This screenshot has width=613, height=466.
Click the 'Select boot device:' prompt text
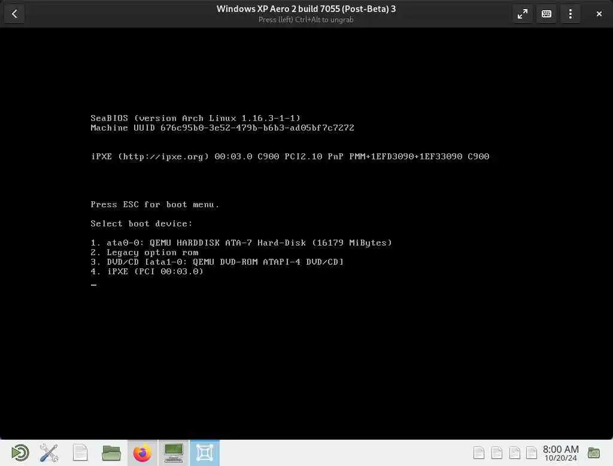(x=141, y=223)
